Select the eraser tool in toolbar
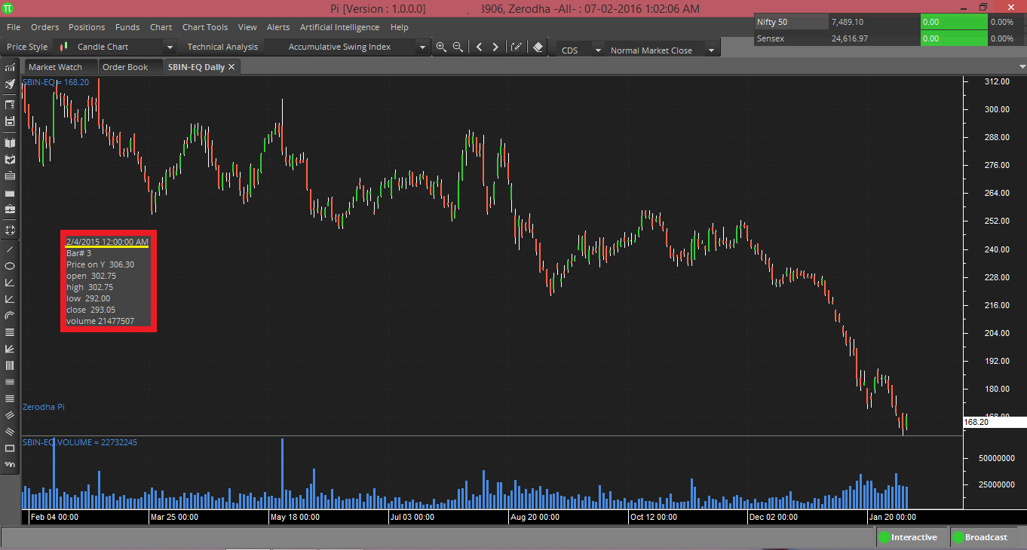1027x550 pixels. click(538, 47)
